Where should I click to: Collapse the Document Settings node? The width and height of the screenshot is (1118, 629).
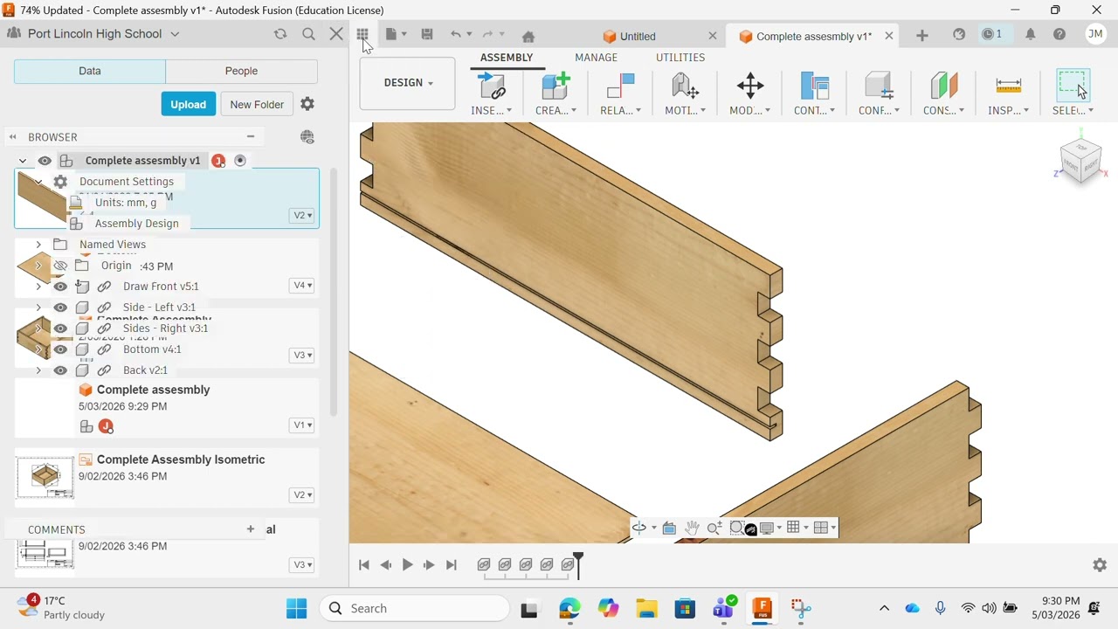(x=38, y=182)
